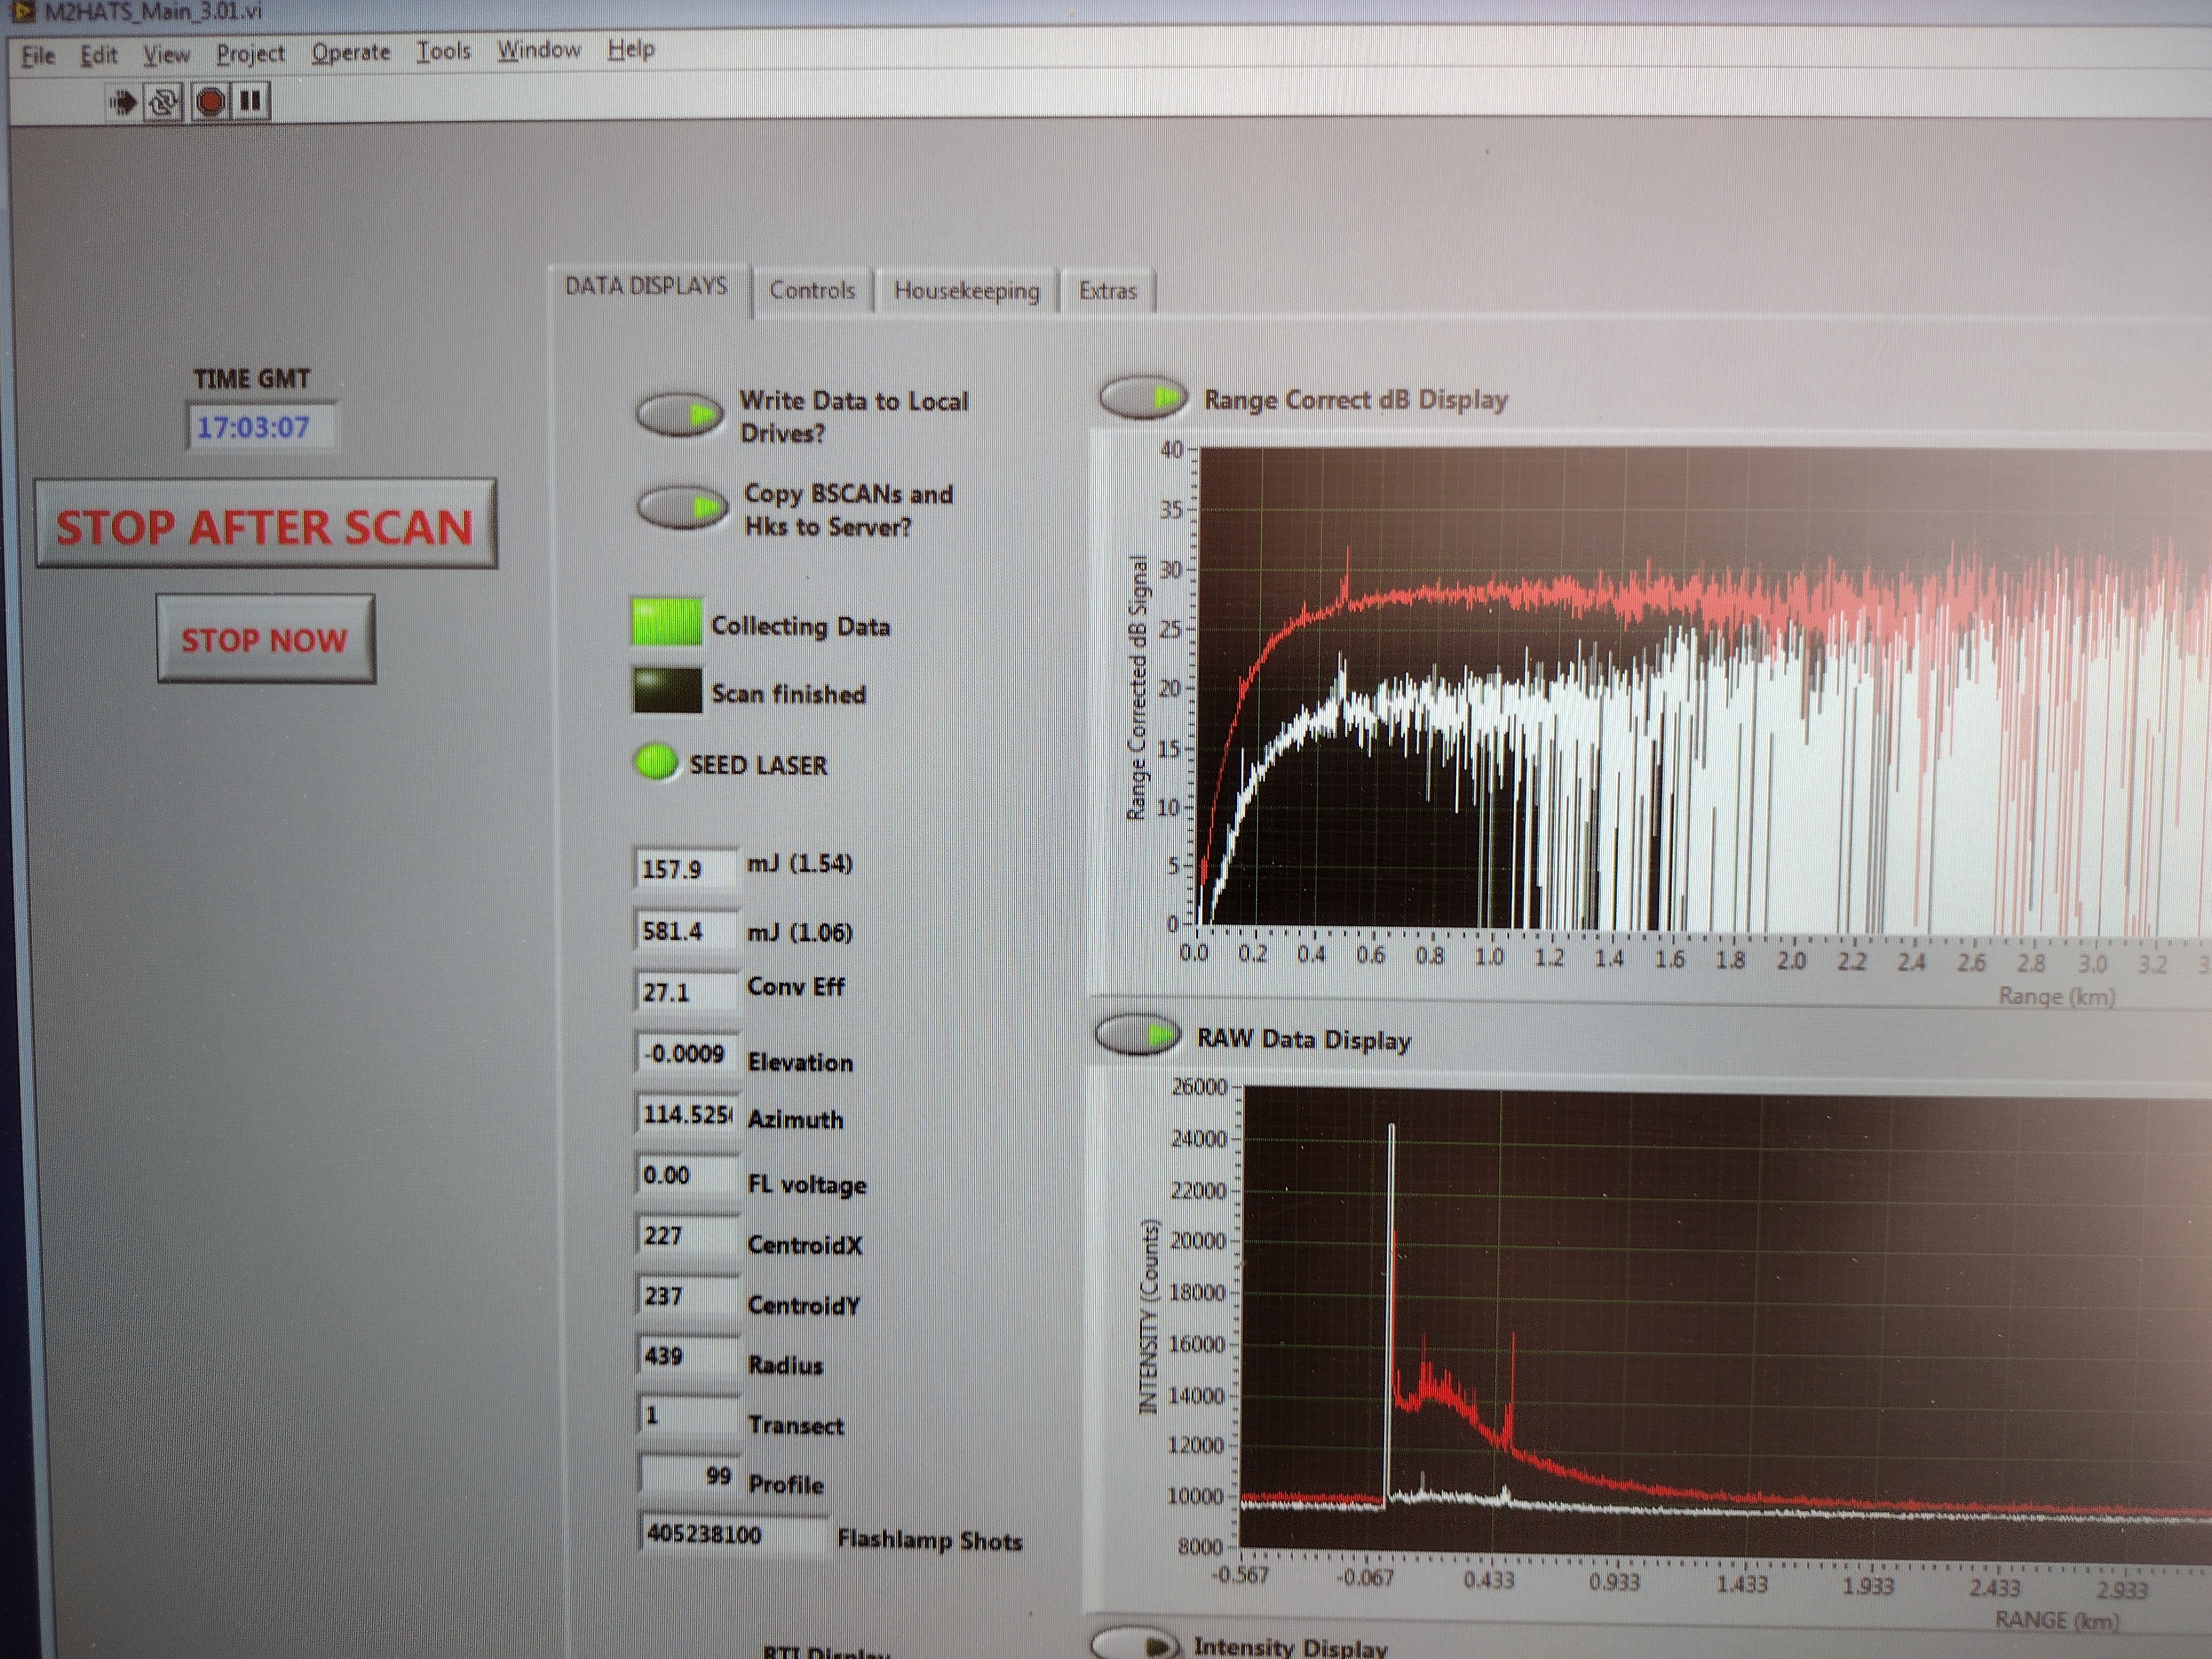Click the Azimuth value field
Screen dimensions: 2212x1659
point(686,1114)
